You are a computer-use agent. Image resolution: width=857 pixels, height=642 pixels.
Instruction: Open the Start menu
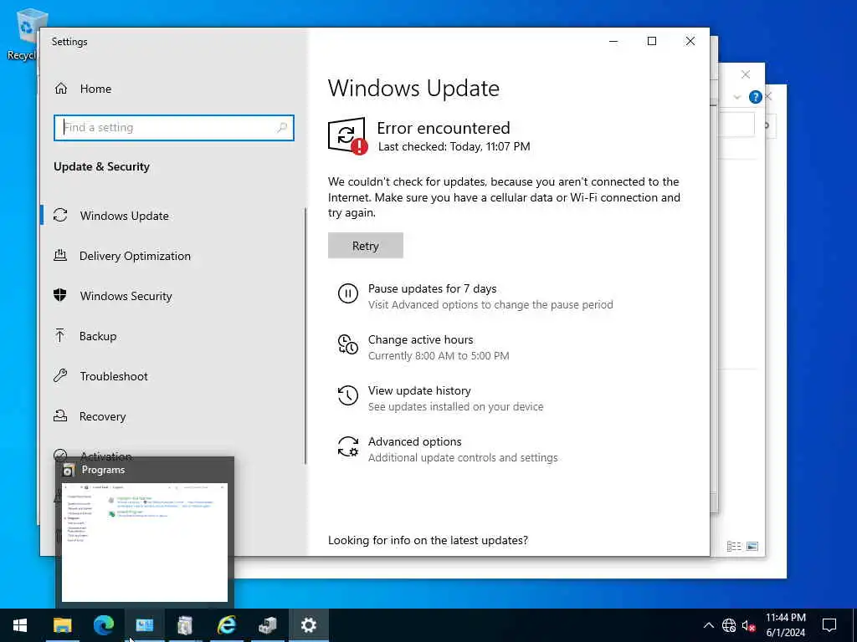(20, 625)
